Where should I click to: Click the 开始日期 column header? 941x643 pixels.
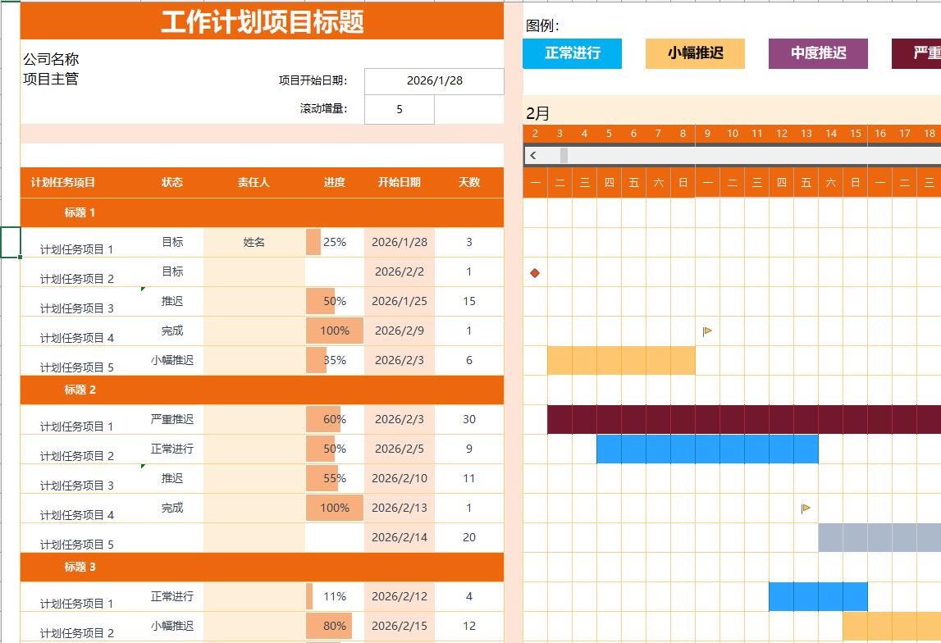pos(399,182)
